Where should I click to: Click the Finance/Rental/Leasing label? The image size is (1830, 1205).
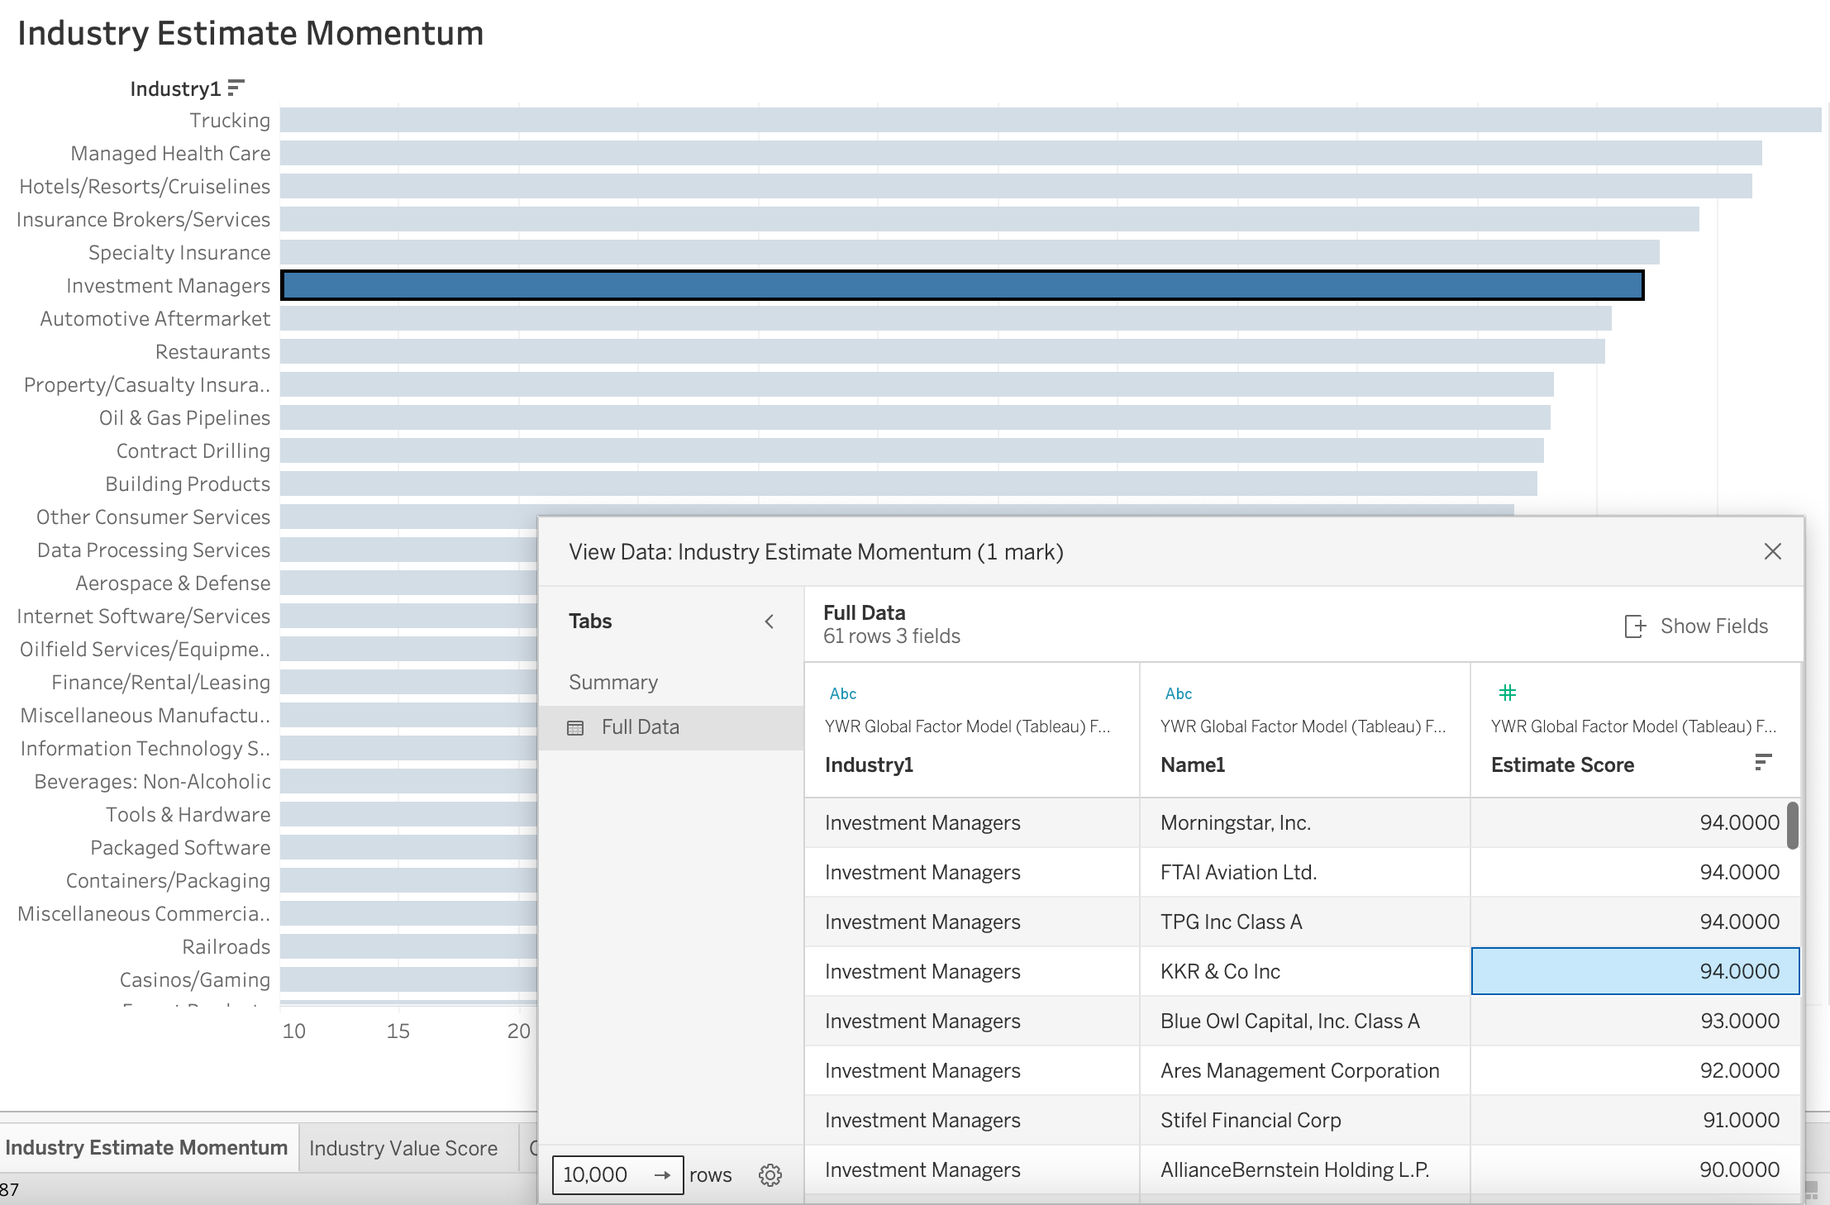coord(160,683)
